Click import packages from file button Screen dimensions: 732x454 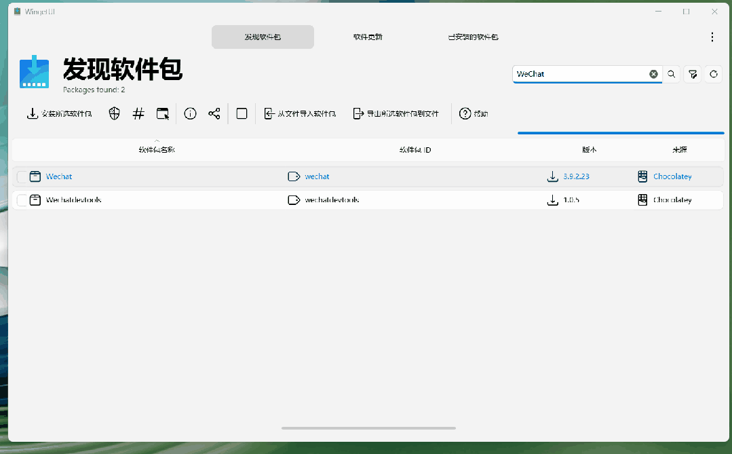[x=300, y=113]
